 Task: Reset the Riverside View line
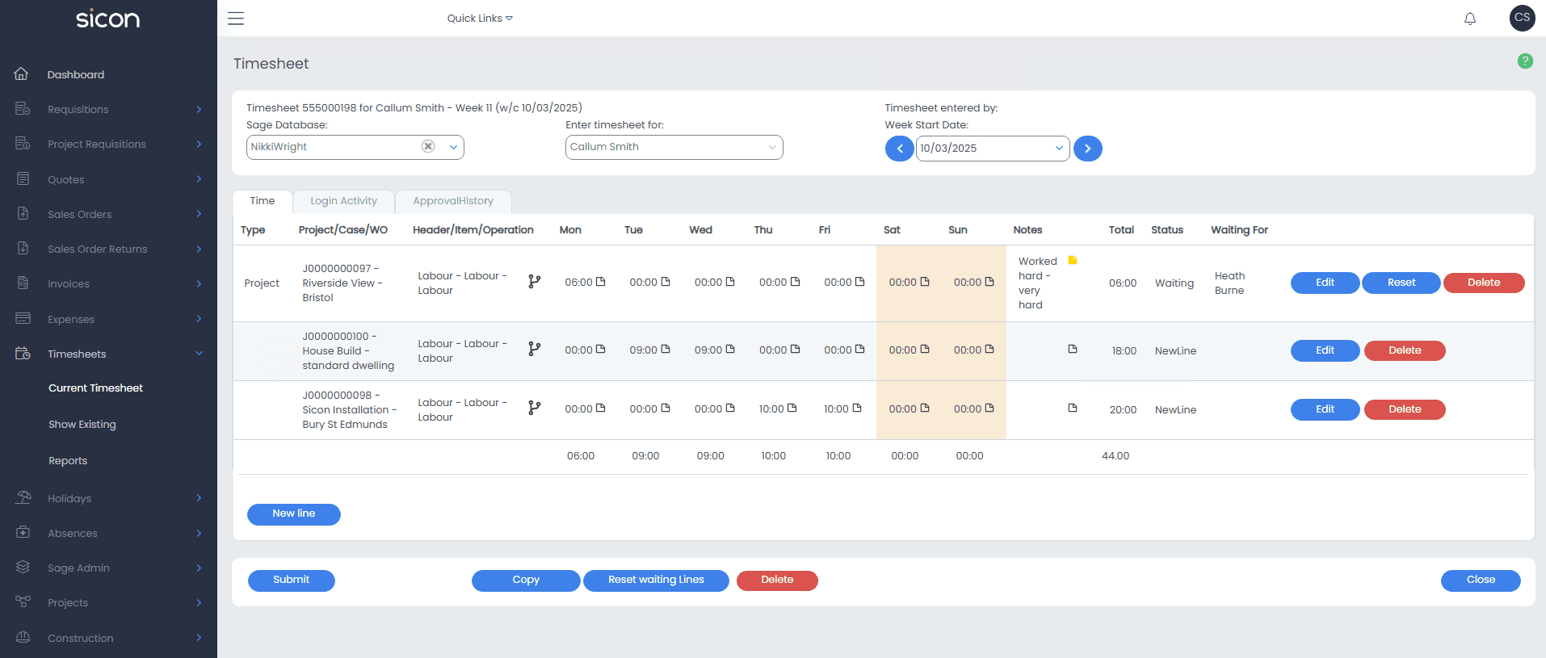1401,283
